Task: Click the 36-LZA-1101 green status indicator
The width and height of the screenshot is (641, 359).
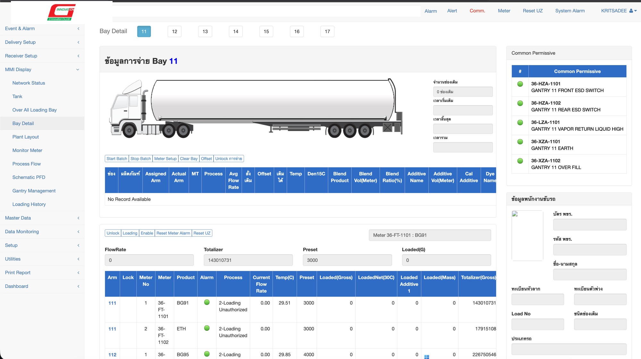Action: pyautogui.click(x=520, y=122)
